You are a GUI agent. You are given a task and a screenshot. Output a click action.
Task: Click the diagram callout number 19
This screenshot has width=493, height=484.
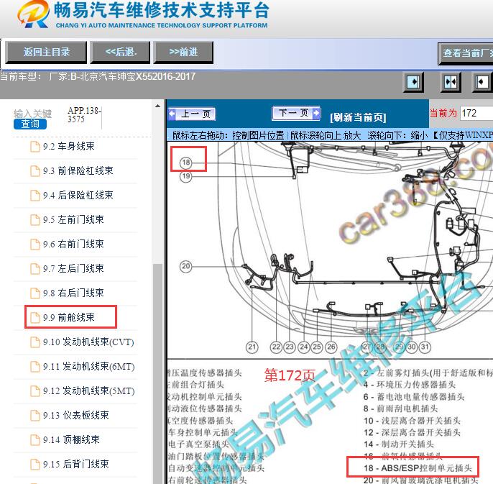[186, 176]
